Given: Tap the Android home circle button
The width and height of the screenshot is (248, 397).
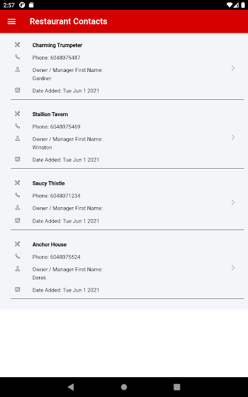Looking at the screenshot, I should point(124,387).
